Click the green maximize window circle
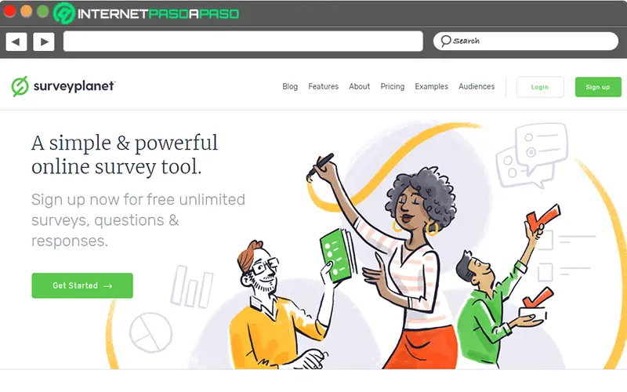The image size is (627, 392). (x=43, y=11)
